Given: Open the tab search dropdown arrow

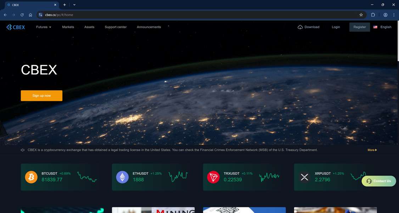Looking at the screenshot, I should click(74, 5).
